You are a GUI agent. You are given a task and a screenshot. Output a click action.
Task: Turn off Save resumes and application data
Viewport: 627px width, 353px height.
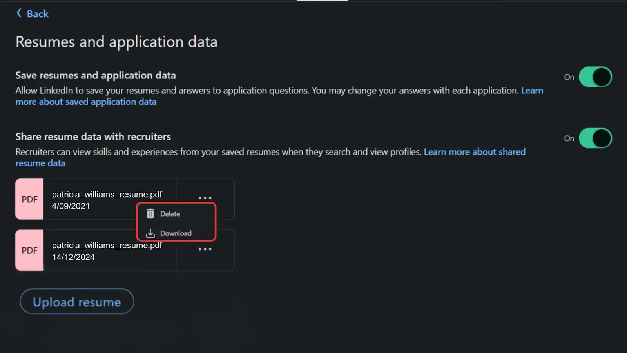tap(595, 77)
